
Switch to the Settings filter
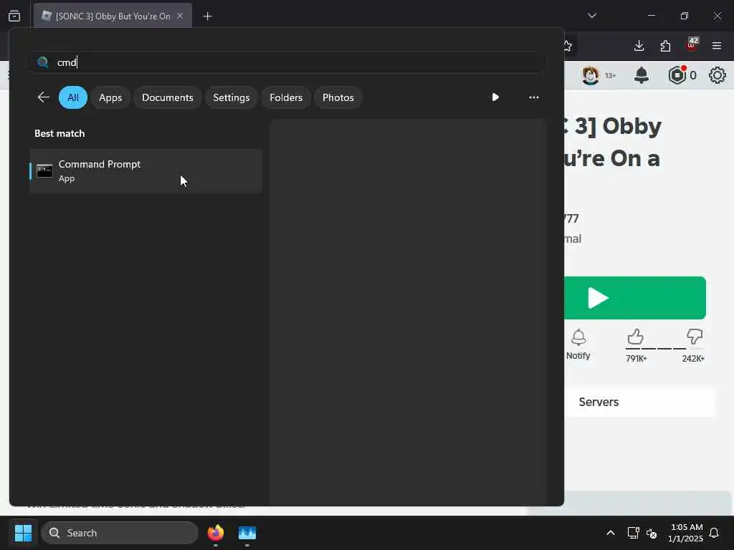click(232, 97)
